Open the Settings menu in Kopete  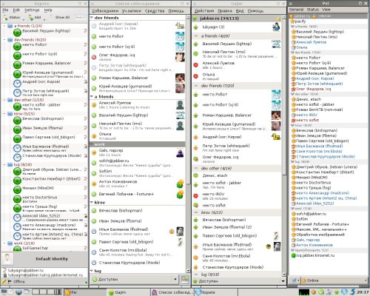[32, 10]
